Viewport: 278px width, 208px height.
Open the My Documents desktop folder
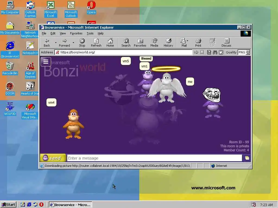(10, 28)
